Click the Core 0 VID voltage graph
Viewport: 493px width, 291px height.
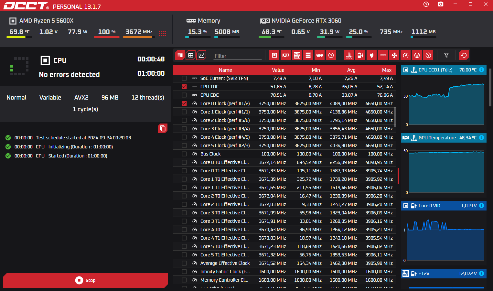(444, 238)
